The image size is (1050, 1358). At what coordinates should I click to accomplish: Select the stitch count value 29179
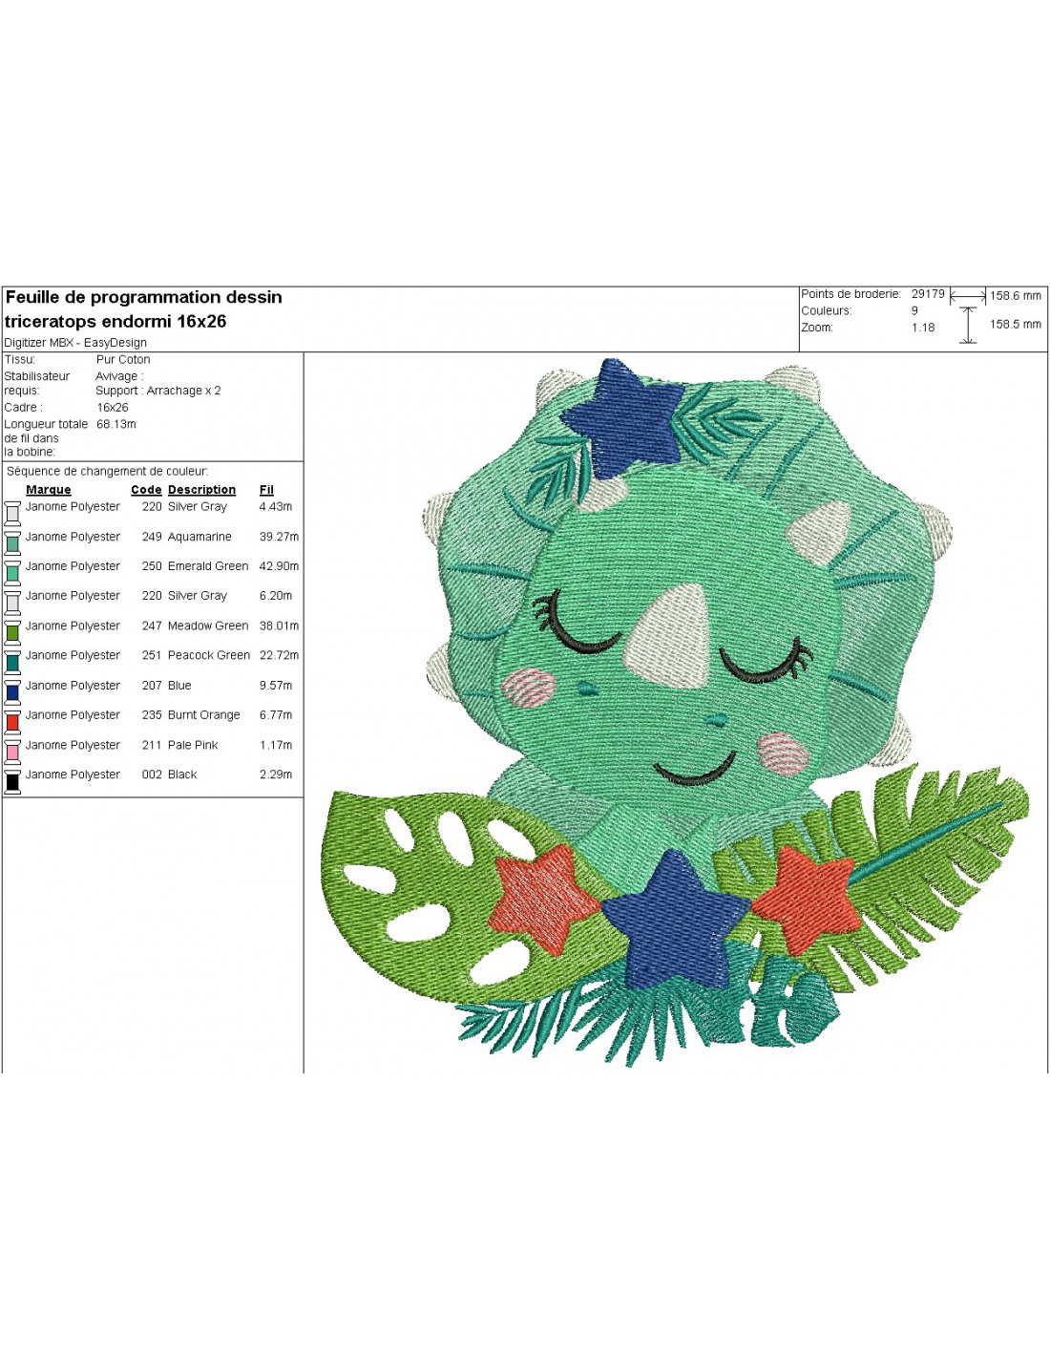click(928, 294)
